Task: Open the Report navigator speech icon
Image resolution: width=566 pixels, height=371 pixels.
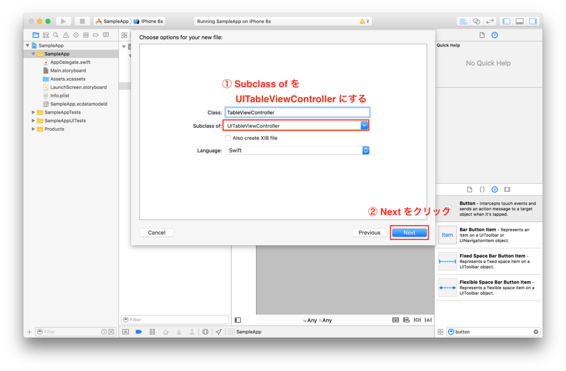Action: click(x=106, y=35)
